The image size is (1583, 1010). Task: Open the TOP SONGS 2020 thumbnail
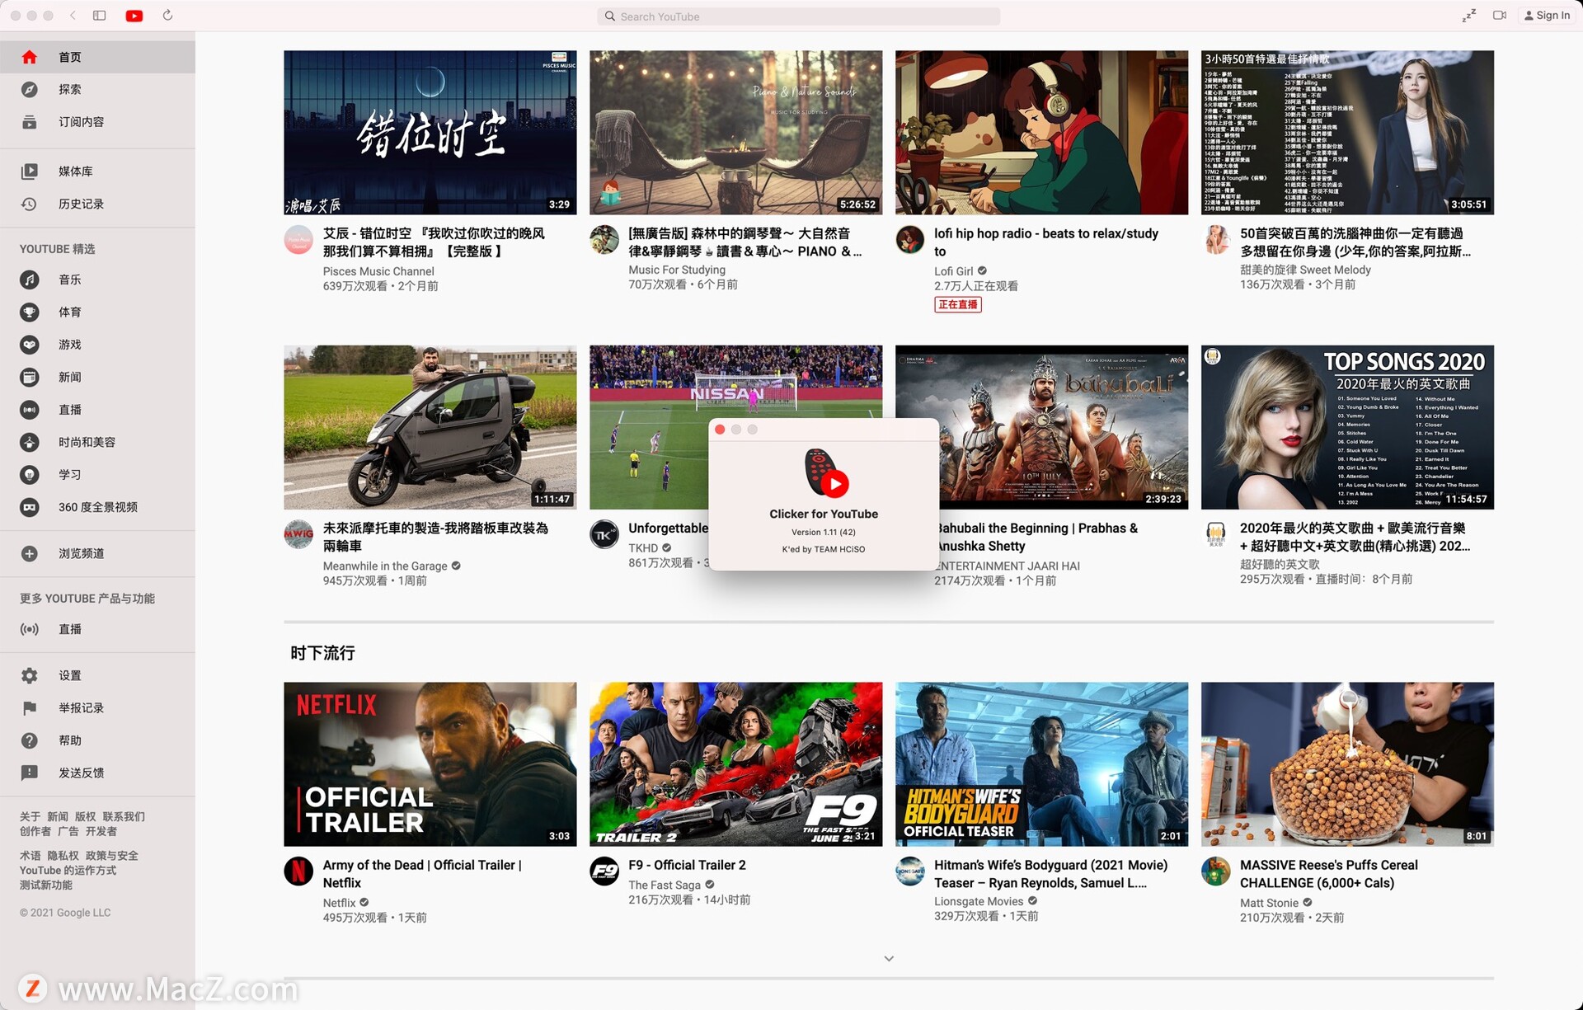coord(1347,427)
